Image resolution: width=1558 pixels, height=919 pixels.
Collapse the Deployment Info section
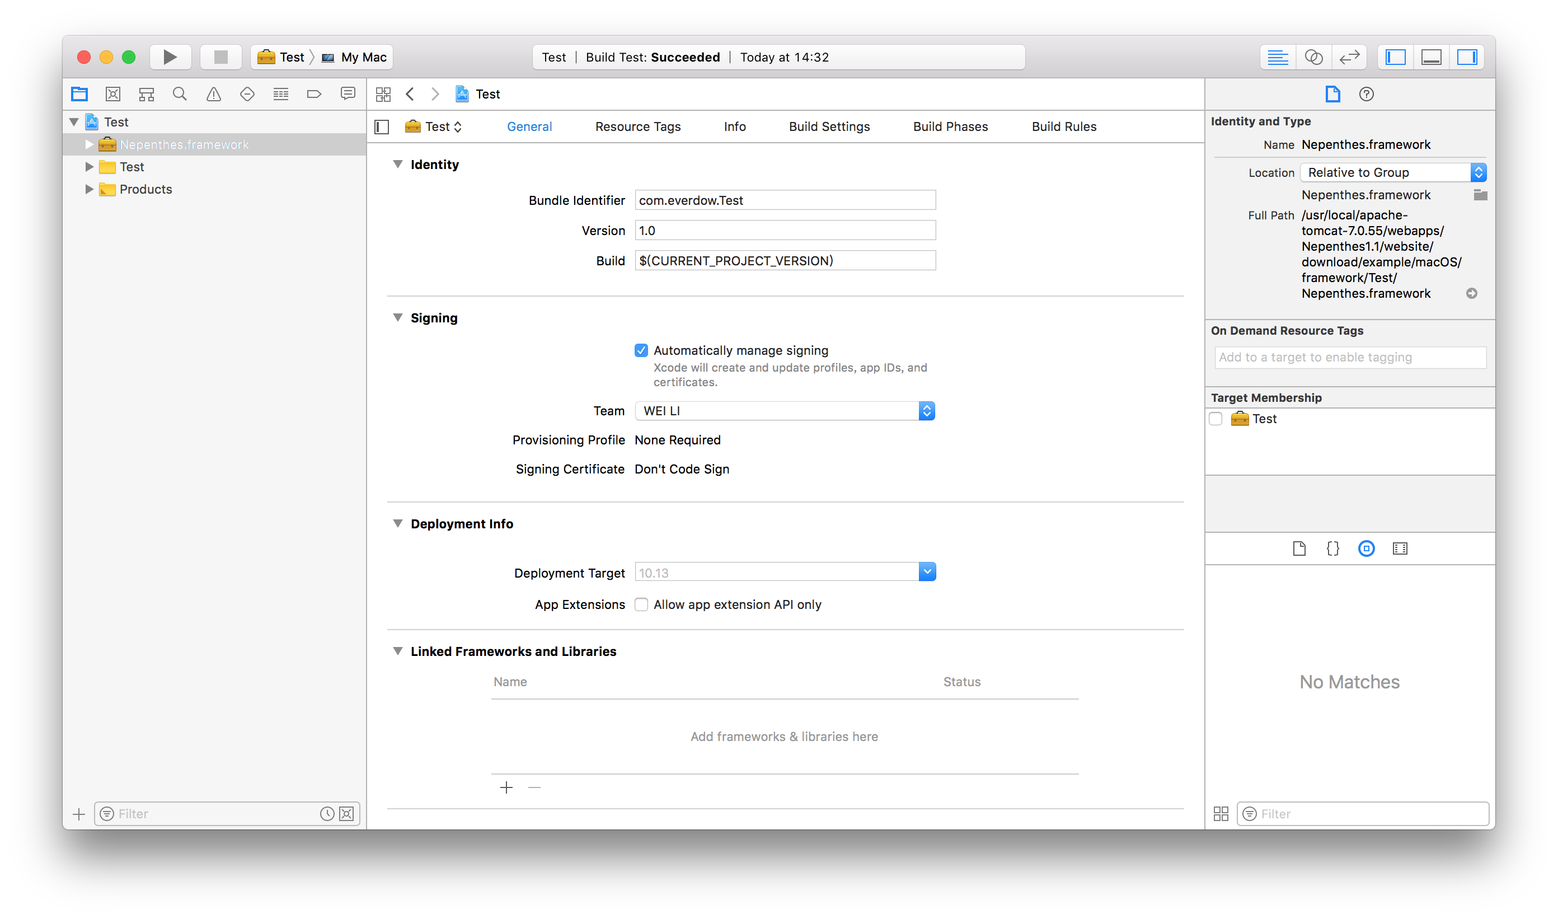click(397, 524)
